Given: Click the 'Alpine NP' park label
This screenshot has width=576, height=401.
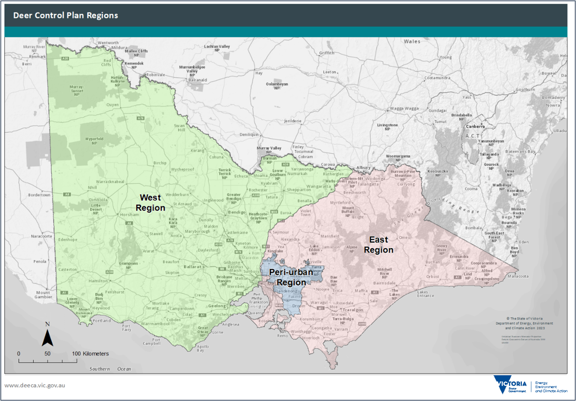Looking at the screenshot, I should (x=352, y=249).
